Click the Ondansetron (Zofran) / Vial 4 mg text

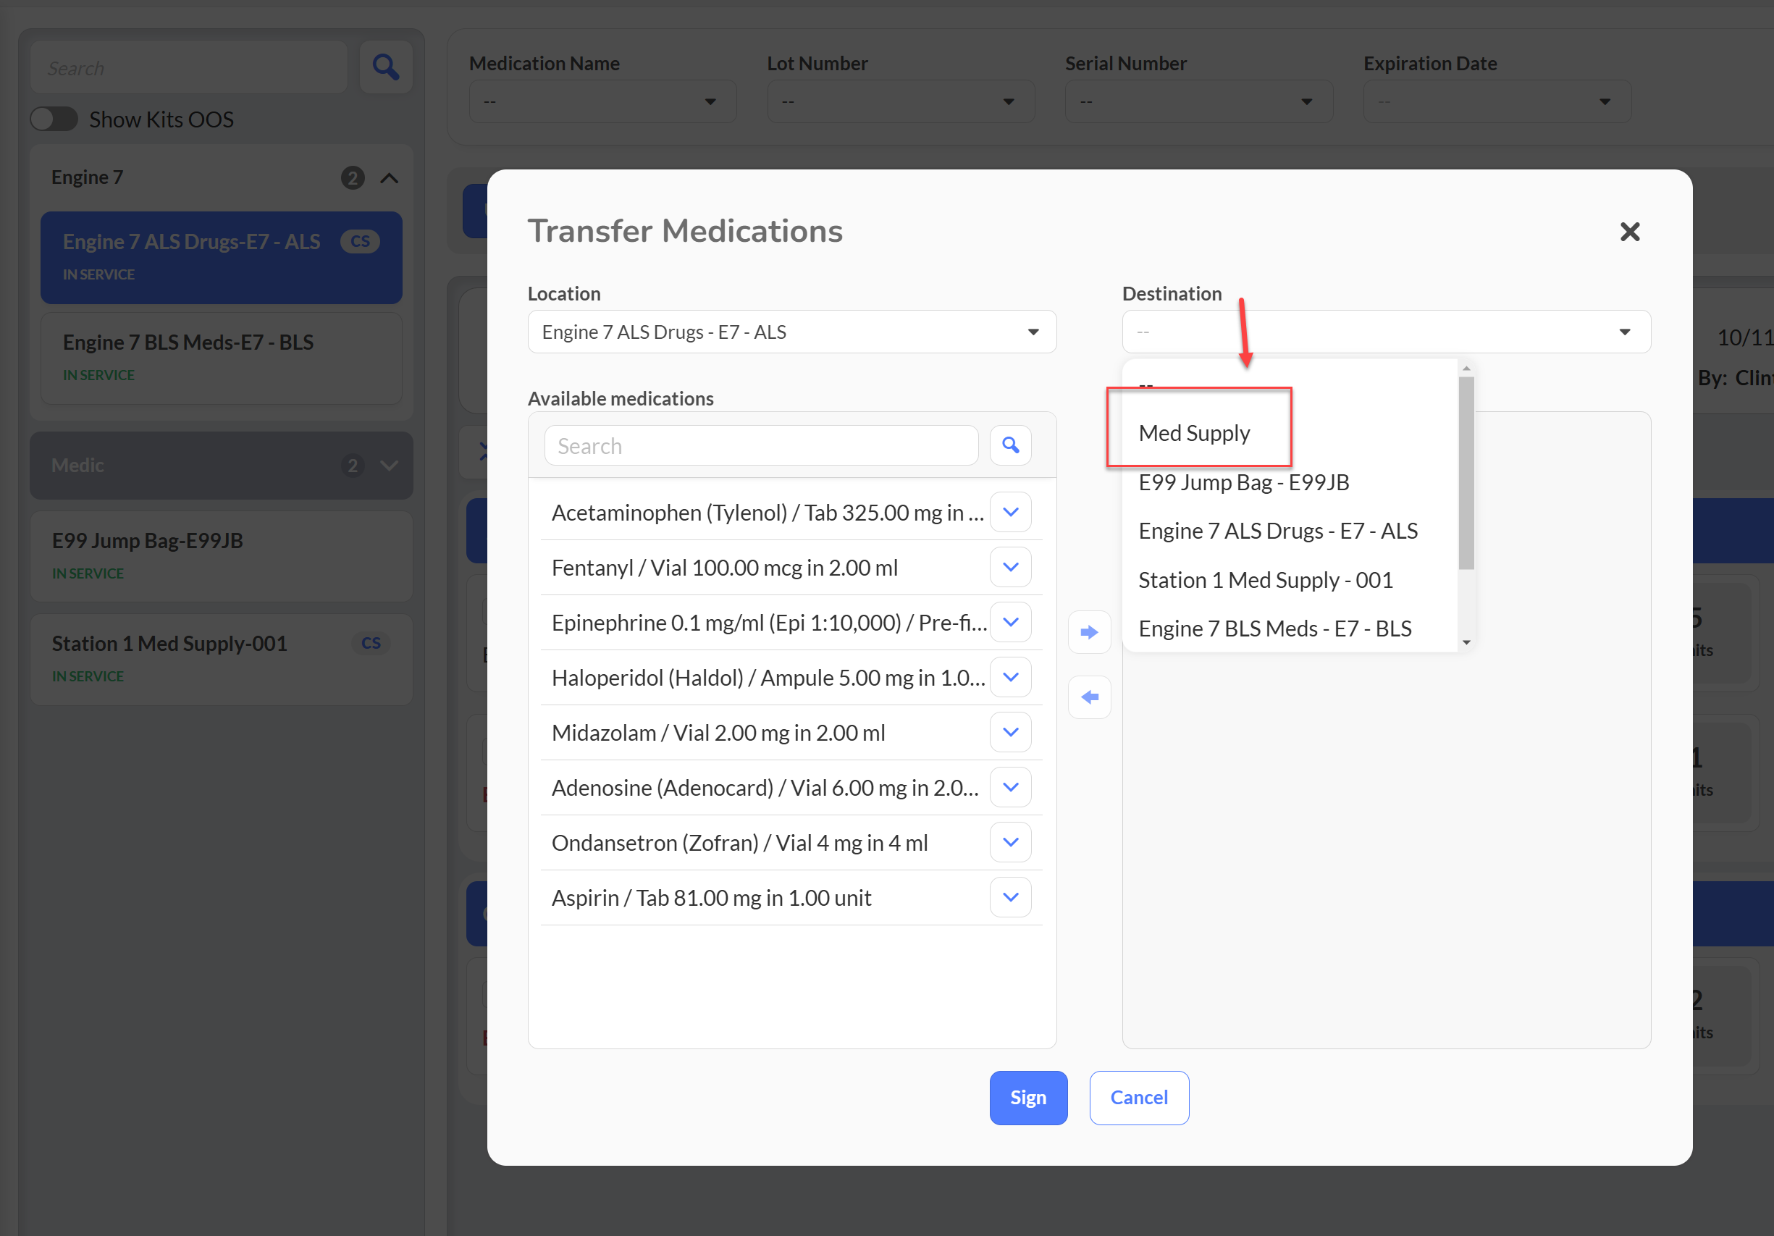point(739,843)
